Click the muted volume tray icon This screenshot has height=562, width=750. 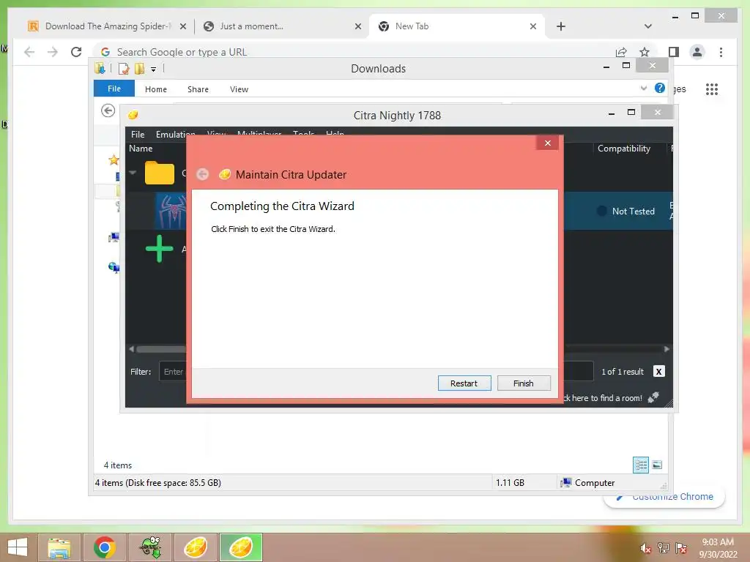click(x=645, y=548)
